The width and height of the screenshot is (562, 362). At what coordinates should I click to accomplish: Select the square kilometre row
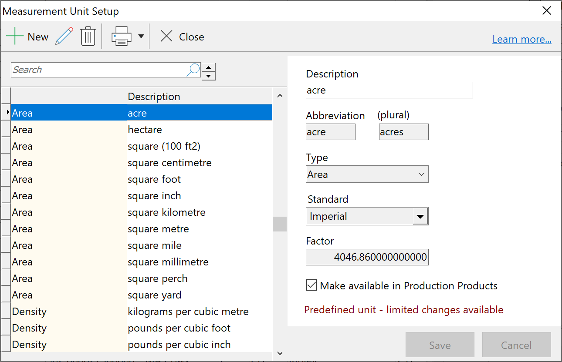[142, 212]
